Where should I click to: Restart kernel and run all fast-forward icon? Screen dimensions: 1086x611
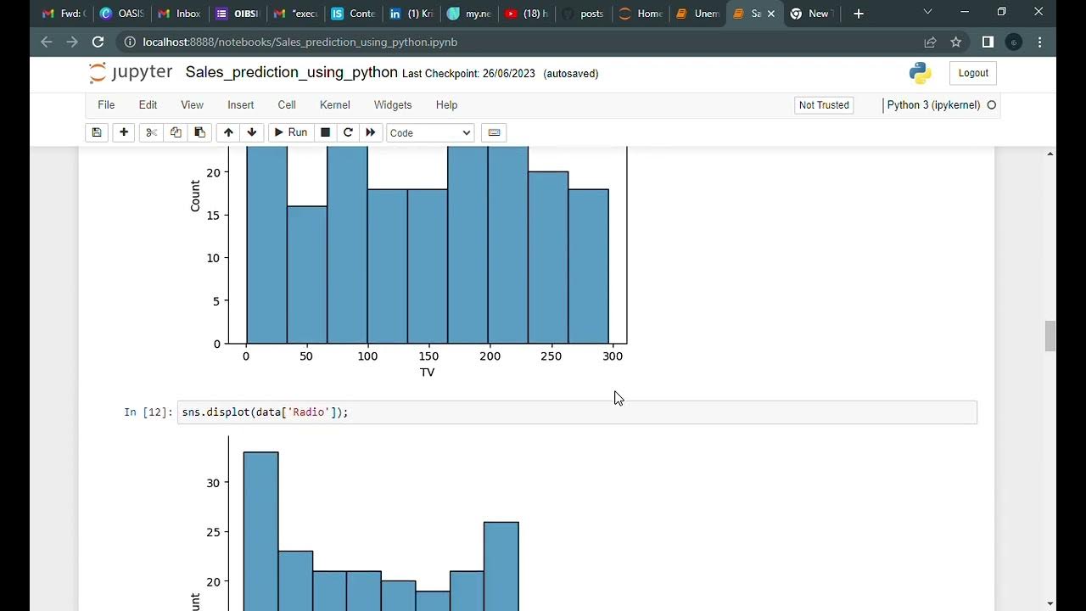click(371, 132)
